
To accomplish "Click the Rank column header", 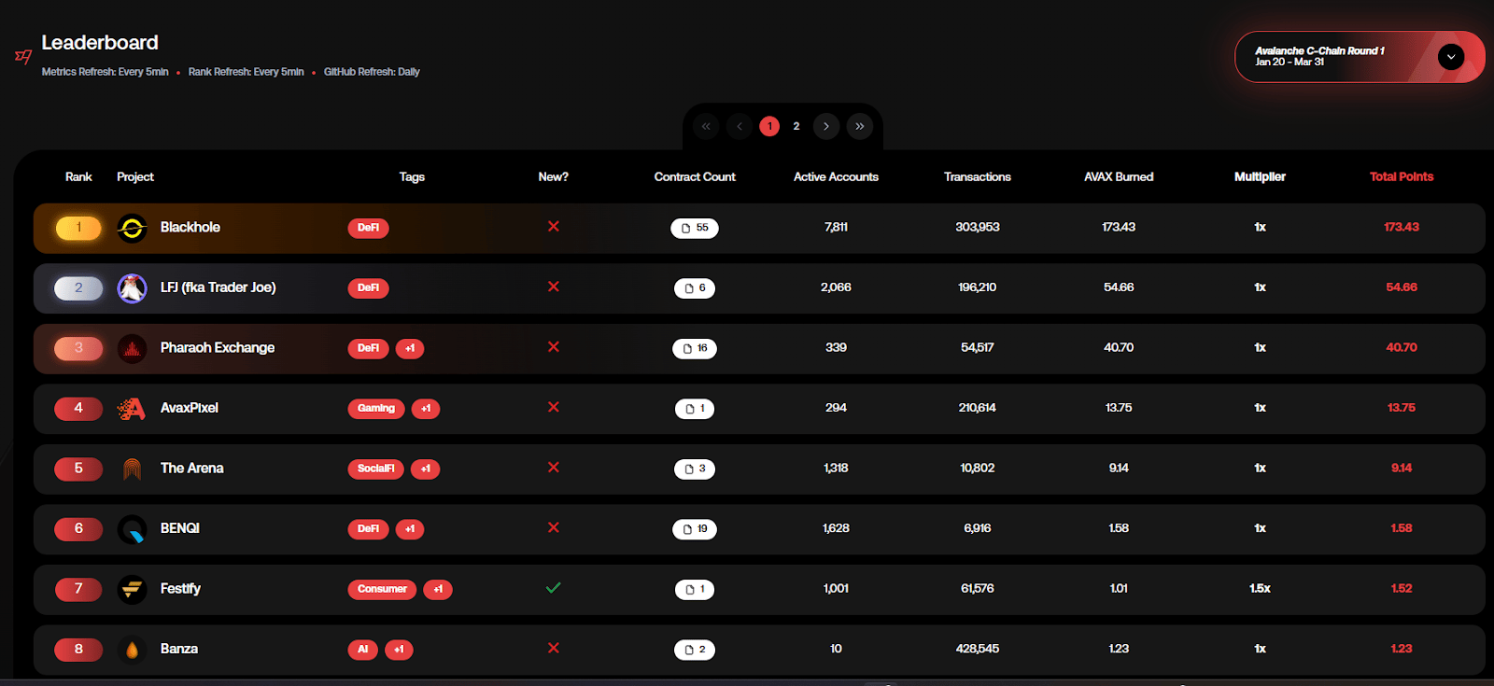I will pyautogui.click(x=78, y=176).
